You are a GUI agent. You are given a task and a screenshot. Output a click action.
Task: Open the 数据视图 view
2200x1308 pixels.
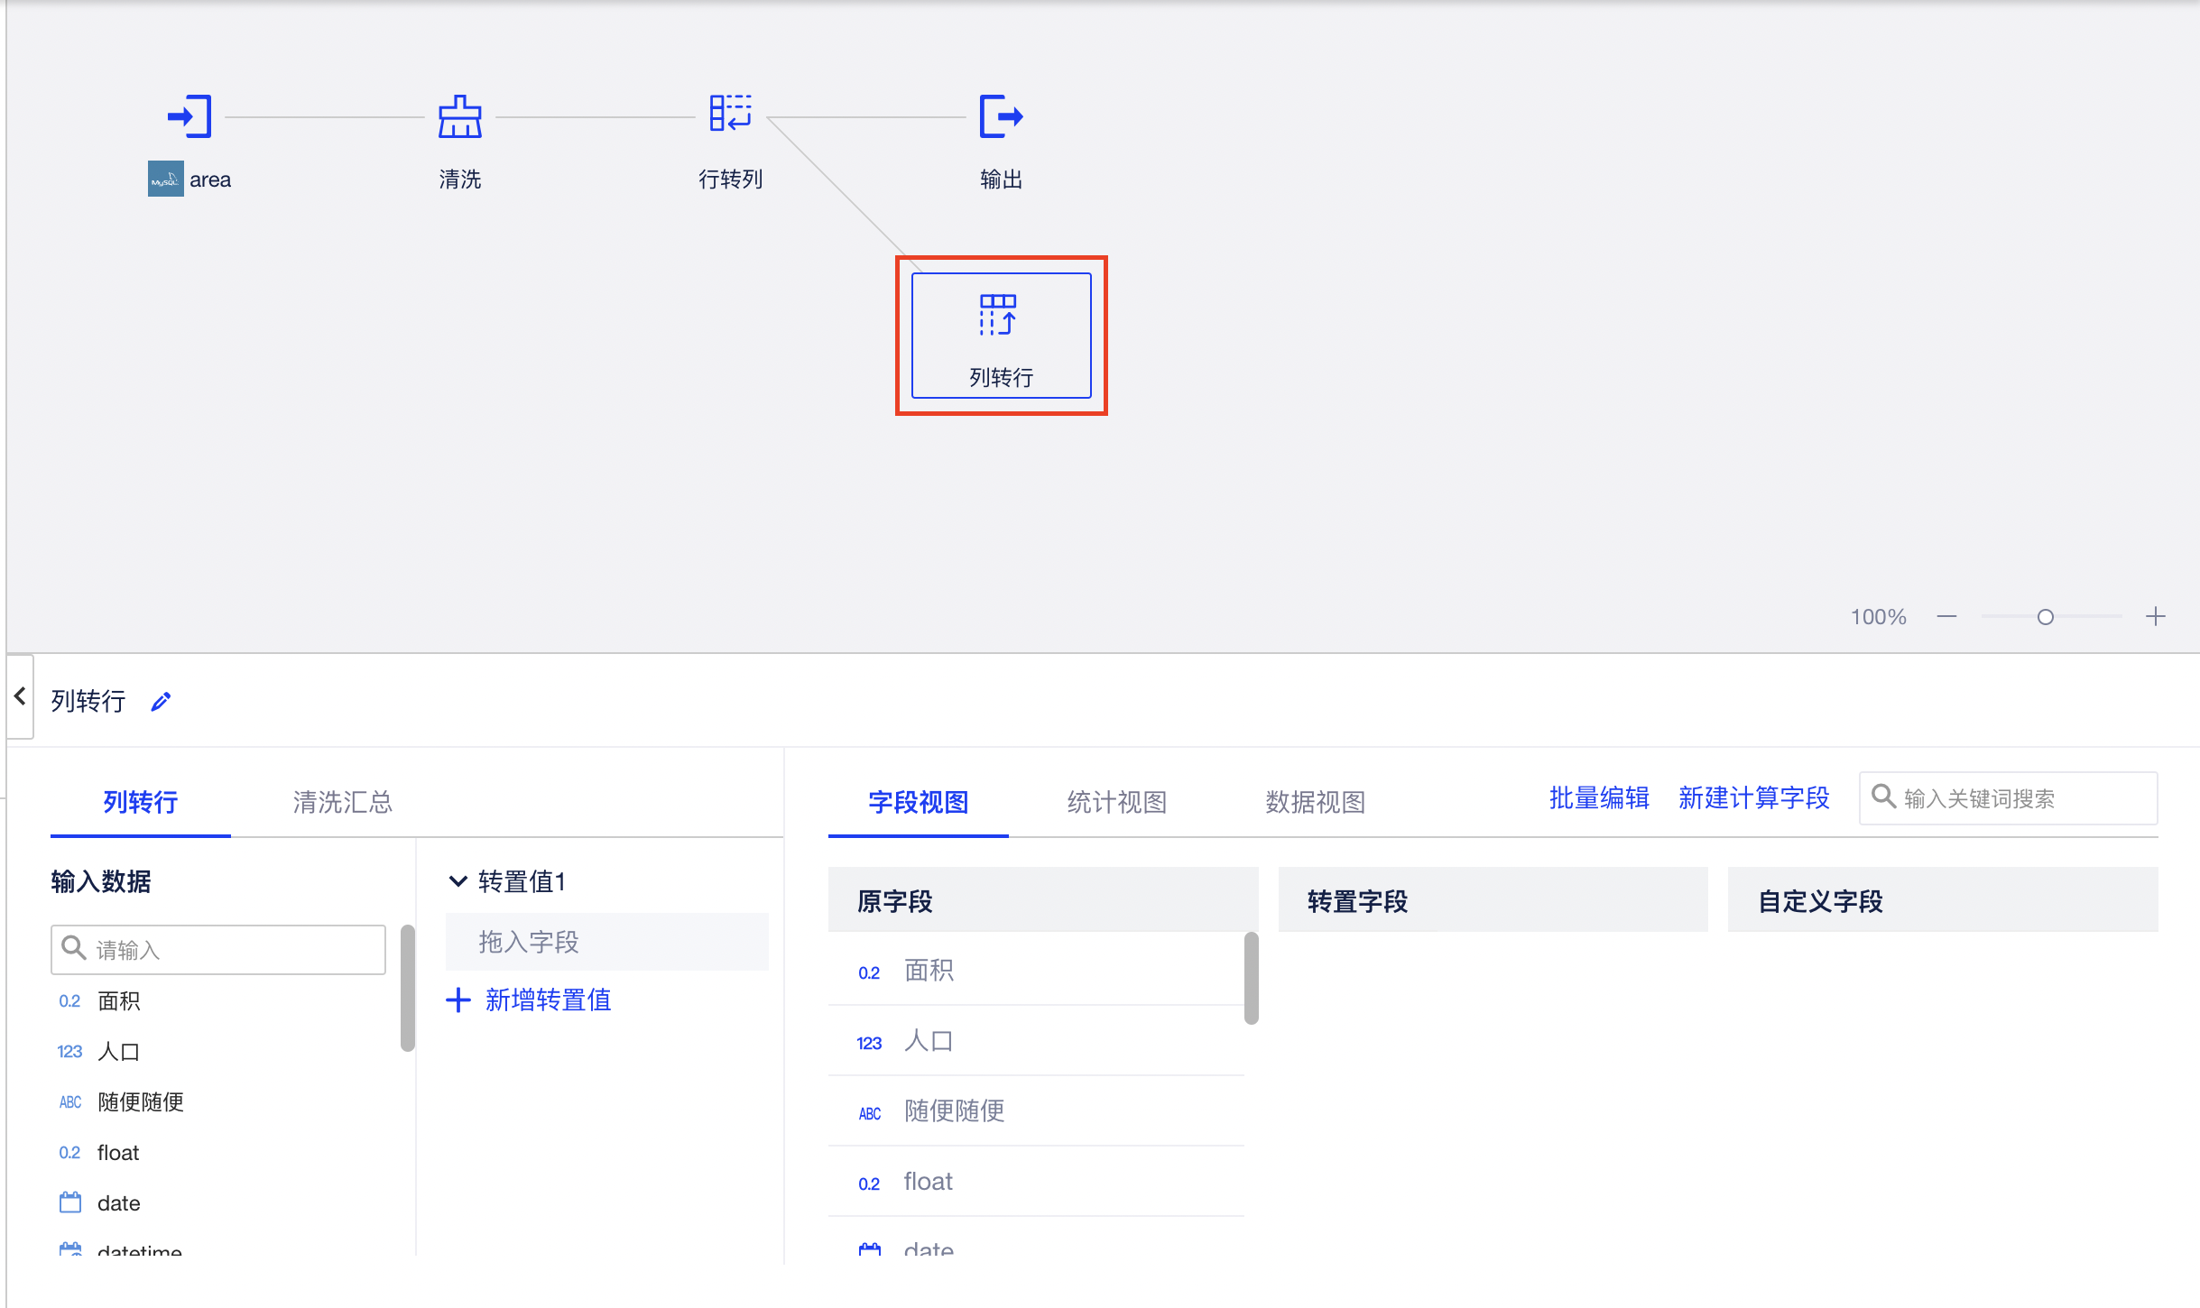[1314, 803]
